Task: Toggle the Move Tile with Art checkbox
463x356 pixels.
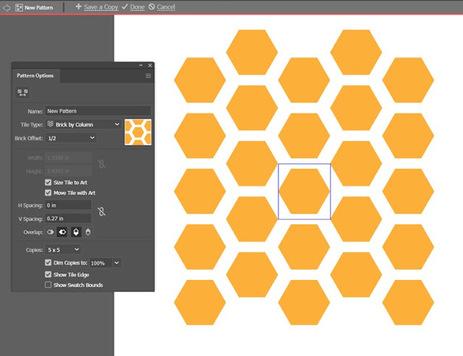Action: [48, 192]
